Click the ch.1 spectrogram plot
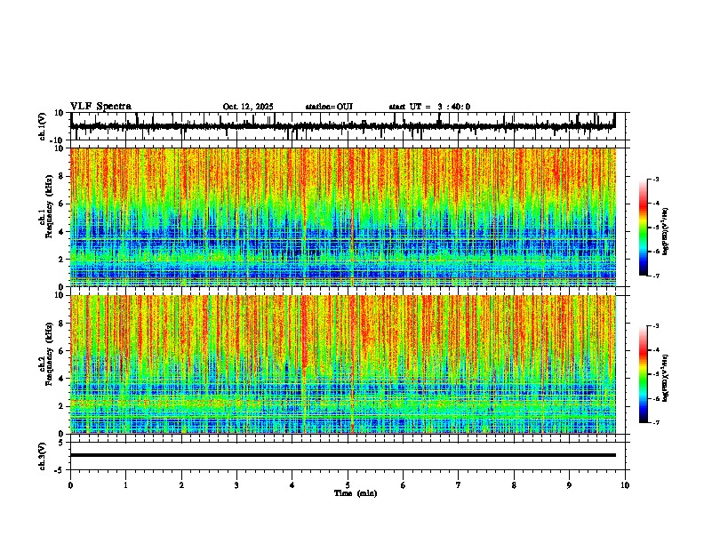This screenshot has width=704, height=544. pos(343,217)
